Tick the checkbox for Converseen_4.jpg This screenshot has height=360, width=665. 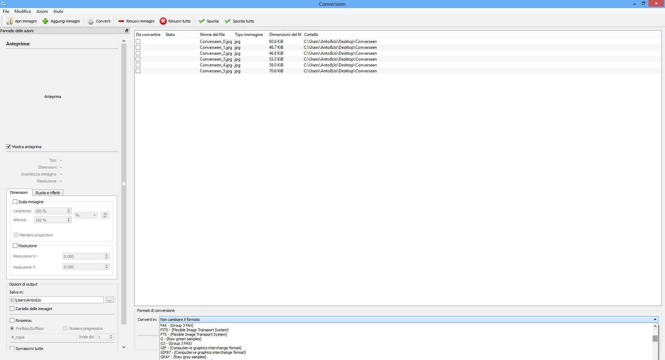click(138, 65)
